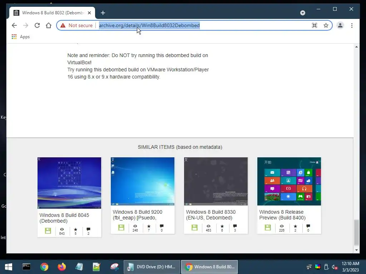Click the Not secure warning icon

coord(63,25)
